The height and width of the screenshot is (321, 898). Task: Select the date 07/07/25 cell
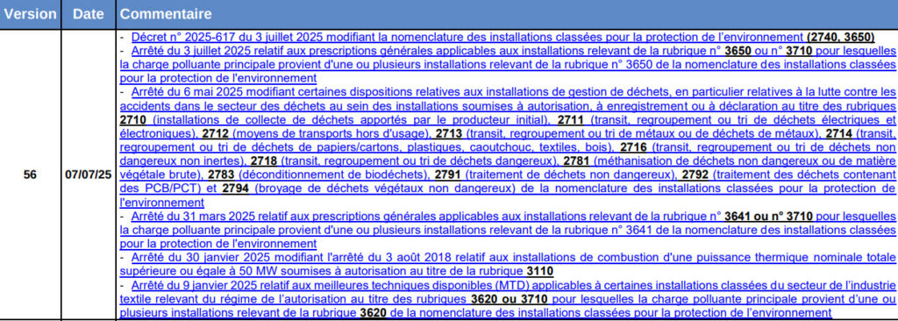click(89, 175)
